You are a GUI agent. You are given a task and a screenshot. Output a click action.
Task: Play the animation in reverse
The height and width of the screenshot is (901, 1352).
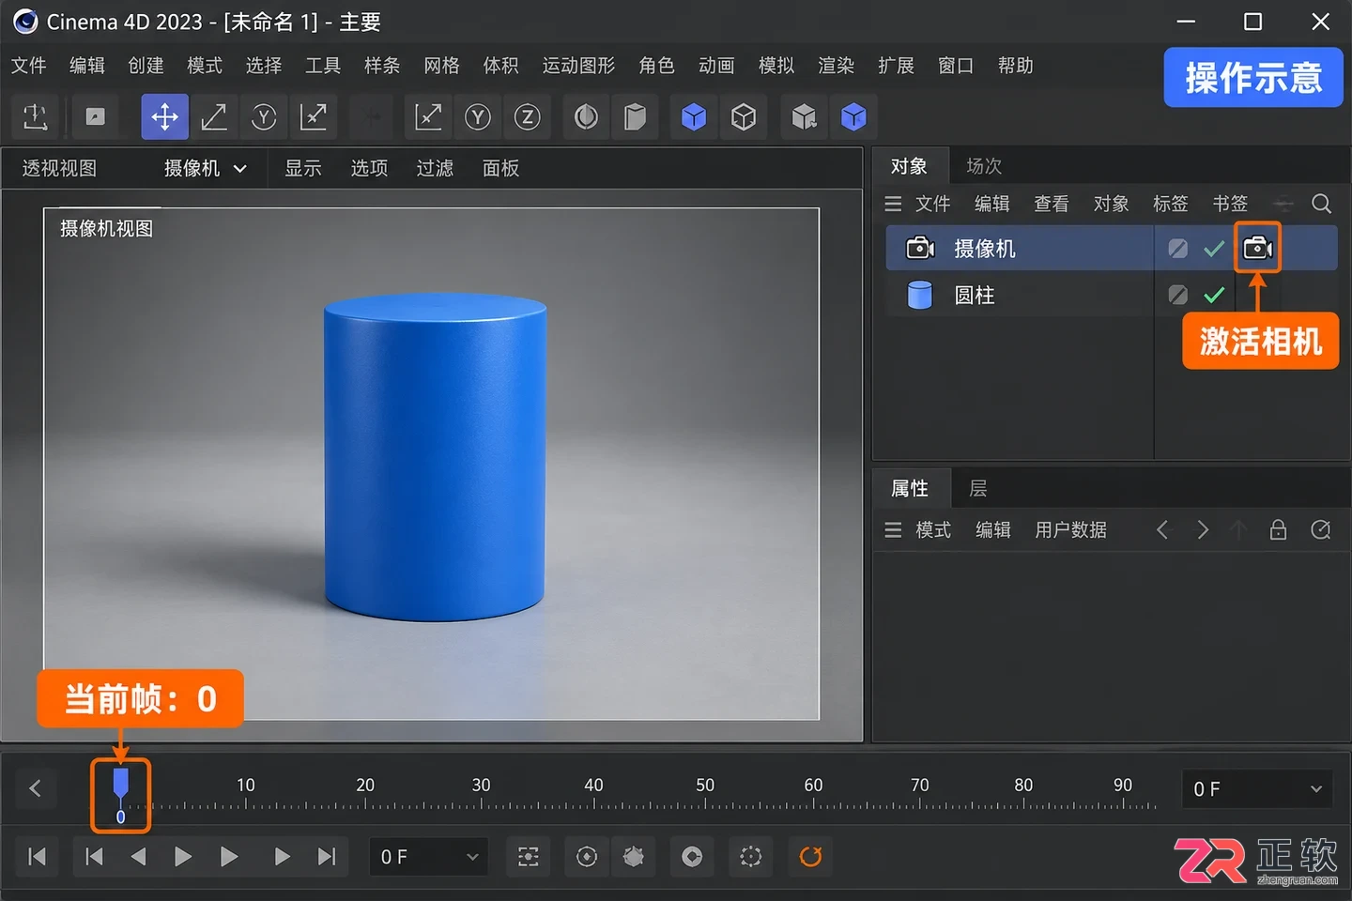click(x=138, y=857)
